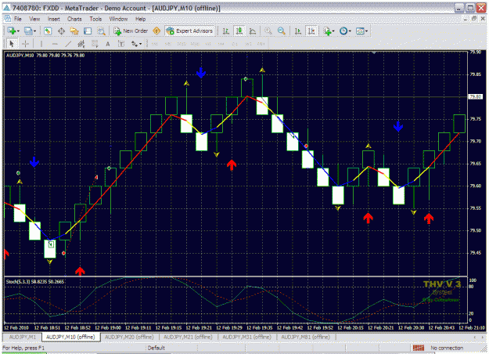Open MetaEditor yellow diamond icon

[156, 31]
